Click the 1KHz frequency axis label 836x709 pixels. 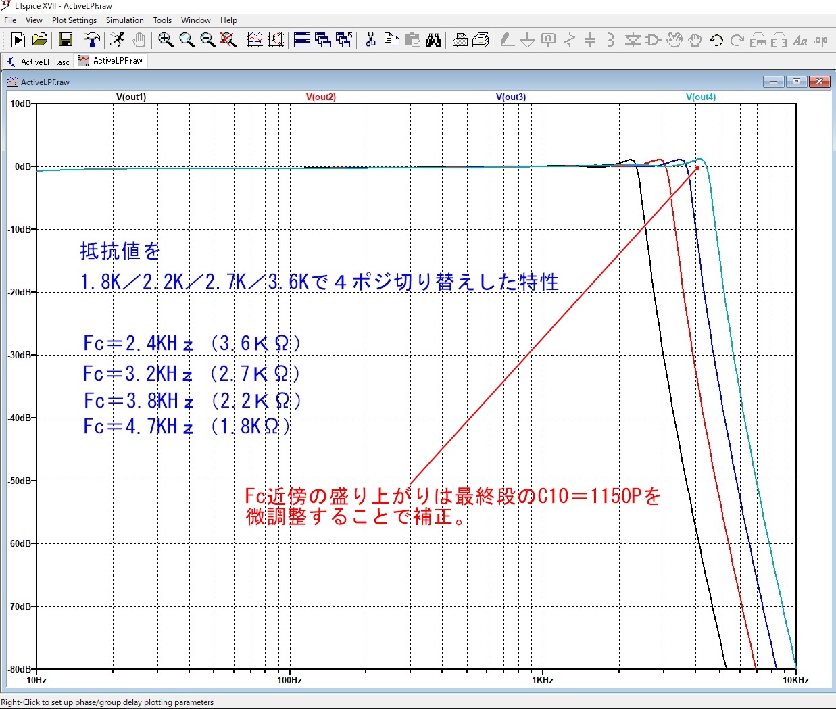(543, 680)
